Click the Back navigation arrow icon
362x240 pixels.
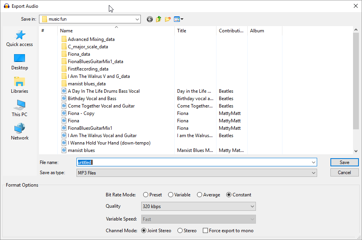coord(150,19)
